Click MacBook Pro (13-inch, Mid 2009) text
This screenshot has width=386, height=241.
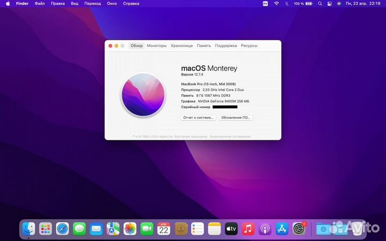point(208,84)
